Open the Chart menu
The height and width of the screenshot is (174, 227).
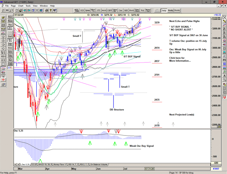pos(21,6)
